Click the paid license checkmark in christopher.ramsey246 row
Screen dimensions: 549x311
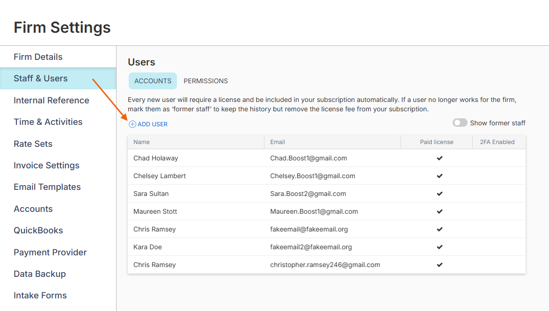click(x=440, y=265)
